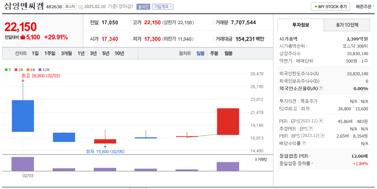The image size is (377, 189).
Task: Click the red candle at 최저 15,600
Action: [x=105, y=141]
